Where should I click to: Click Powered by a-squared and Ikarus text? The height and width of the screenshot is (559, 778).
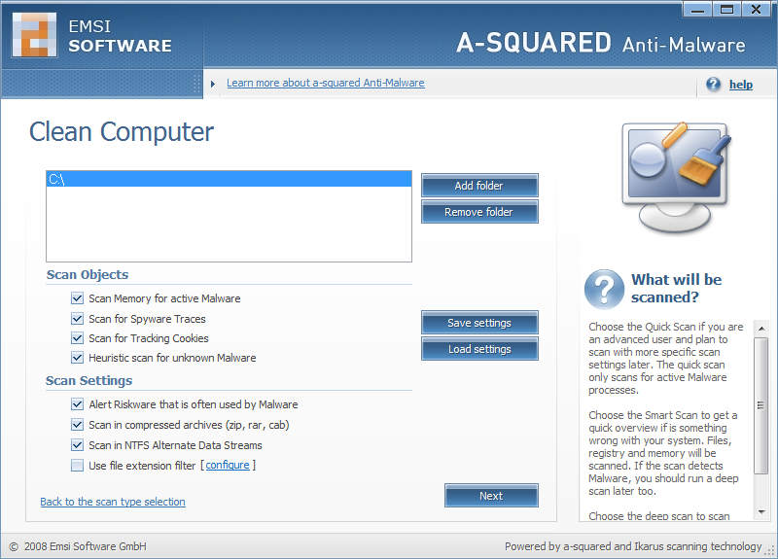coord(633,546)
